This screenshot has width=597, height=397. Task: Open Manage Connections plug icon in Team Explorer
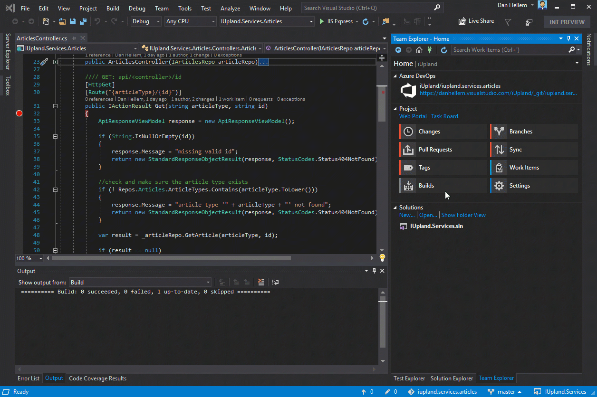(x=429, y=49)
